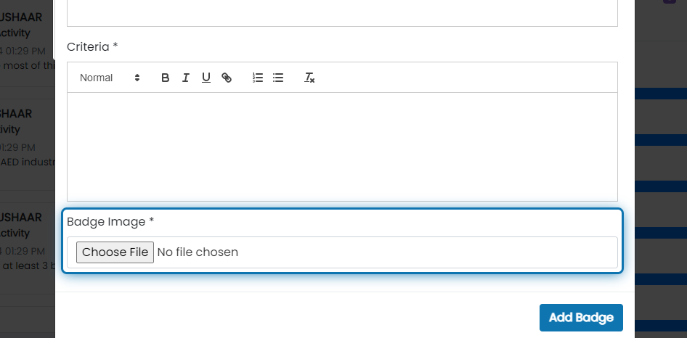This screenshot has width=687, height=338.
Task: Click the Badge Image field label
Action: tap(110, 221)
